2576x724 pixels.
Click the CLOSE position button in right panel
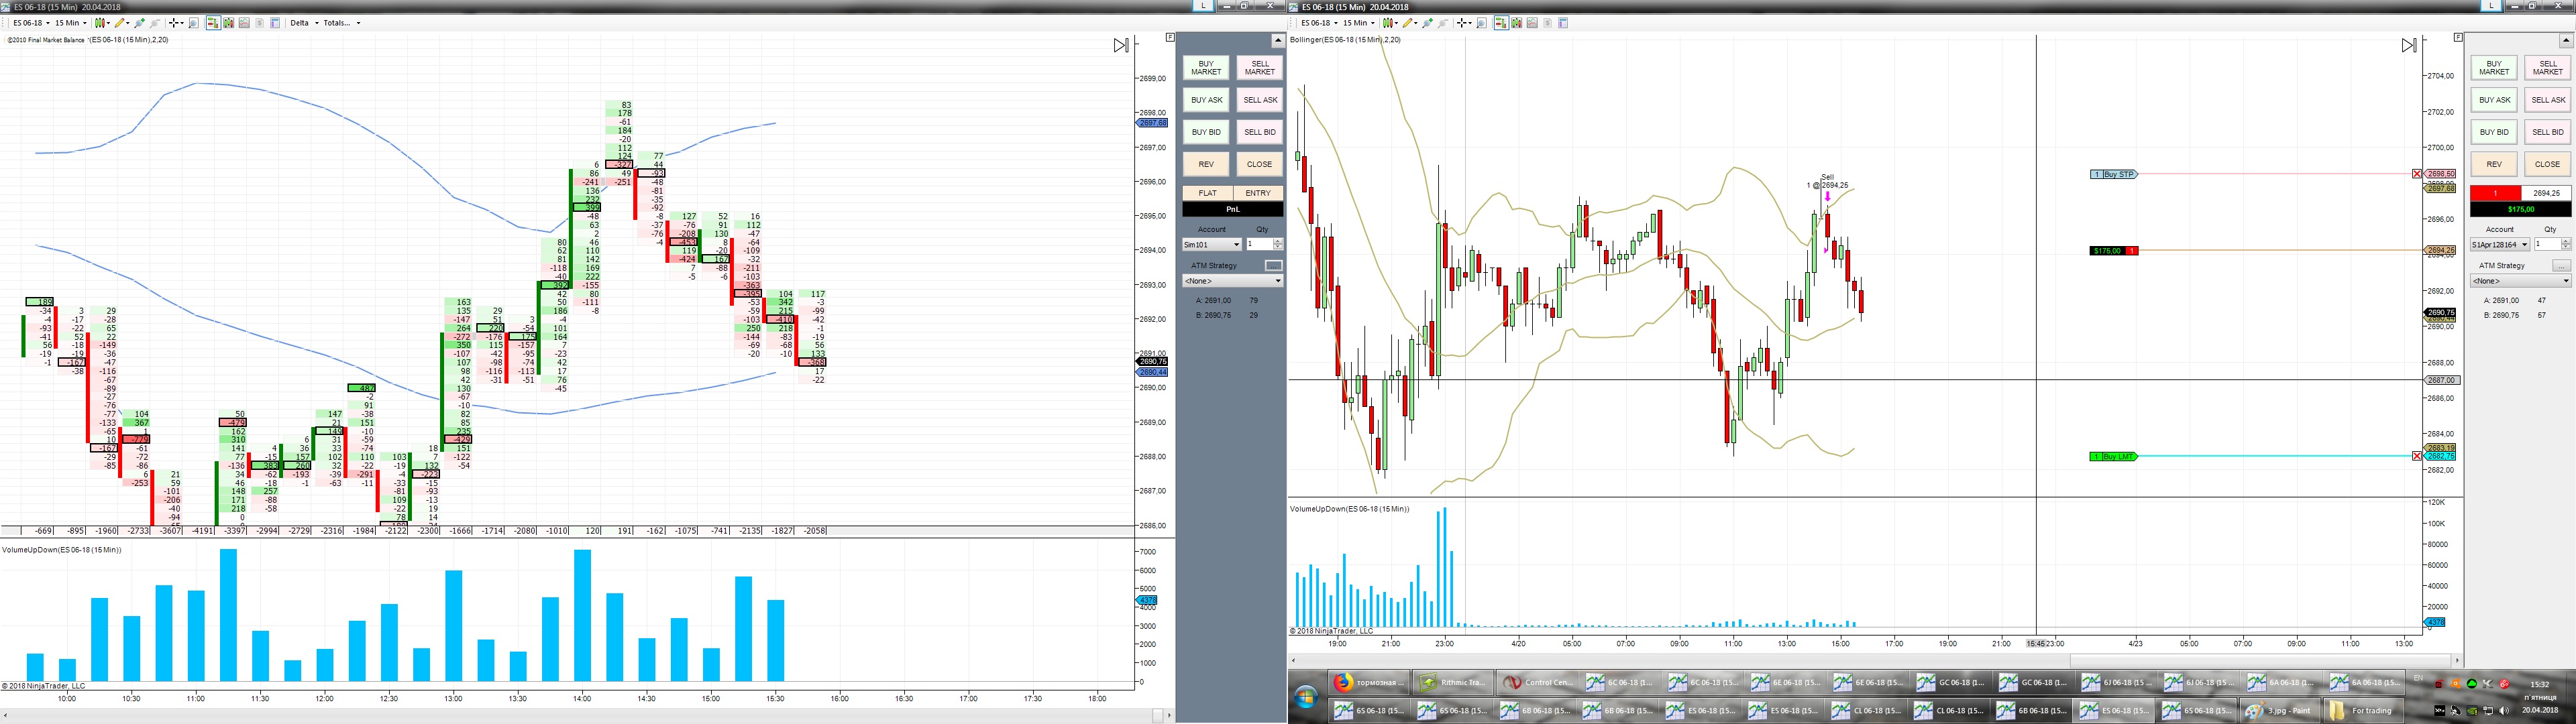[x=2547, y=164]
